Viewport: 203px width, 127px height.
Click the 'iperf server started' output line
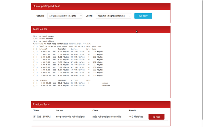pos(43,39)
